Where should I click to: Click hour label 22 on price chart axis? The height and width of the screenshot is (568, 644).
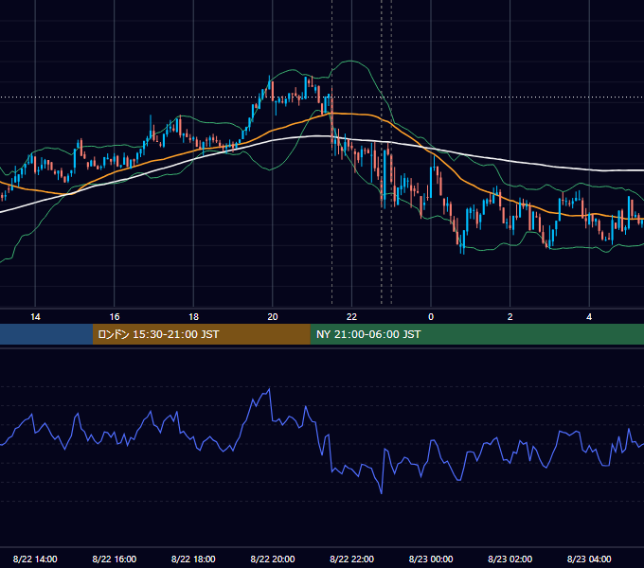(x=352, y=317)
